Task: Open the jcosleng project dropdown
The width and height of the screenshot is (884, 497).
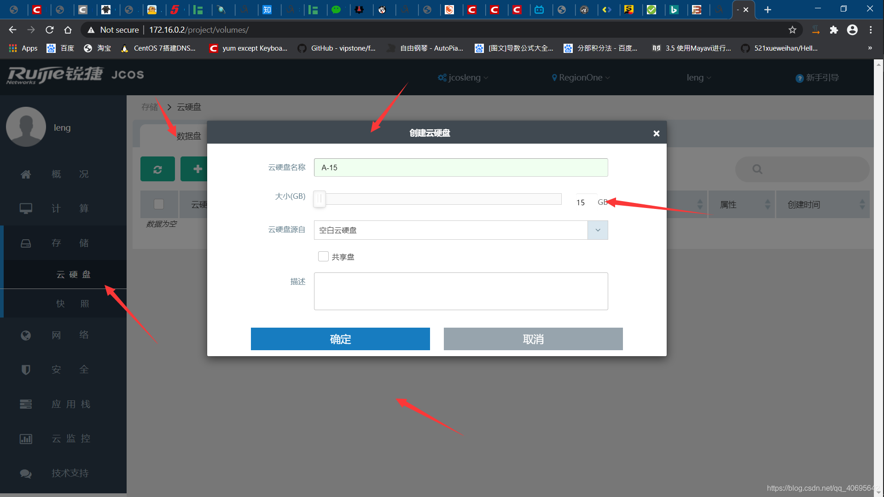Action: 463,78
